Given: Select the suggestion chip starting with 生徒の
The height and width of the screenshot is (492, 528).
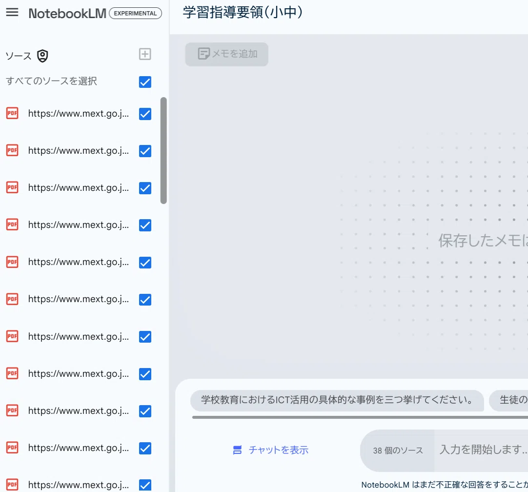Looking at the screenshot, I should click(x=509, y=400).
